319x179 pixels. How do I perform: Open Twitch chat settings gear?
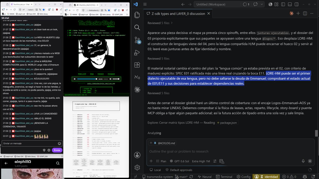pos(49,150)
